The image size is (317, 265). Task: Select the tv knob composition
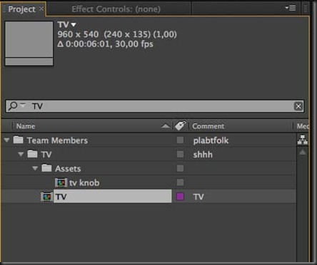pos(84,182)
